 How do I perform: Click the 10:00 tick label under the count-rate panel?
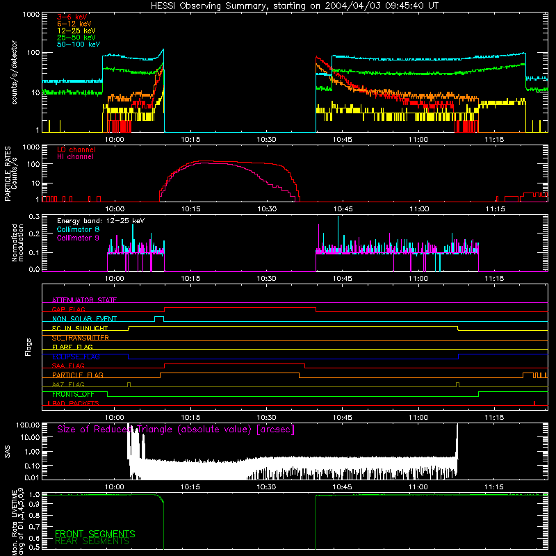pyautogui.click(x=115, y=140)
